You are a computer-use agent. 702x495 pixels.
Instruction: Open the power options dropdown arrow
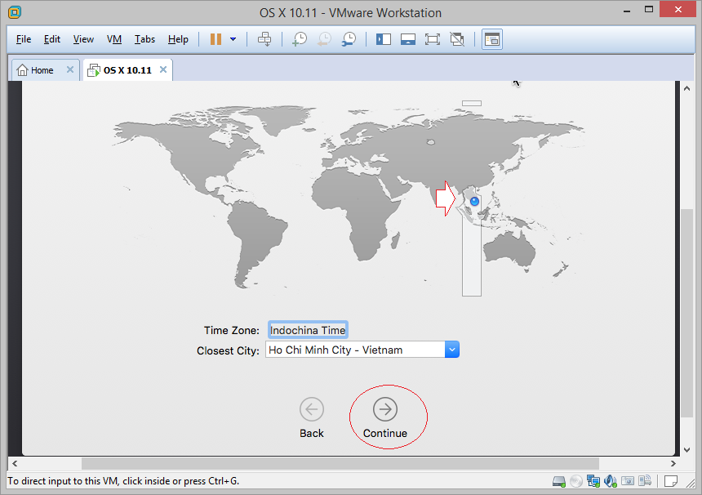point(233,39)
